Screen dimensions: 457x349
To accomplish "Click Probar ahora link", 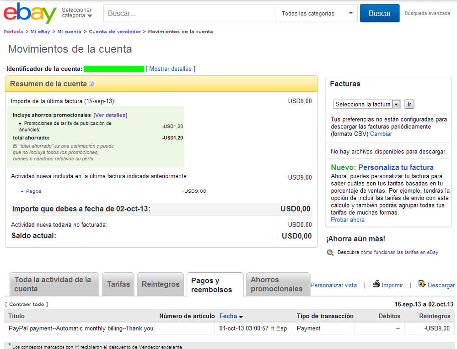I will (347, 220).
